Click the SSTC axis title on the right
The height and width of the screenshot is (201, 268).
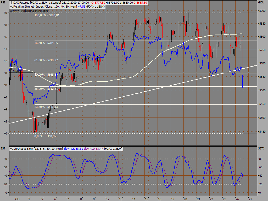pos(261,149)
